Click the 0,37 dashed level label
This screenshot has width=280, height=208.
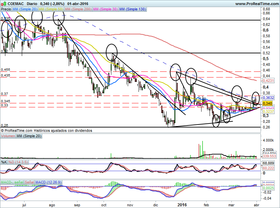[x=4, y=94]
